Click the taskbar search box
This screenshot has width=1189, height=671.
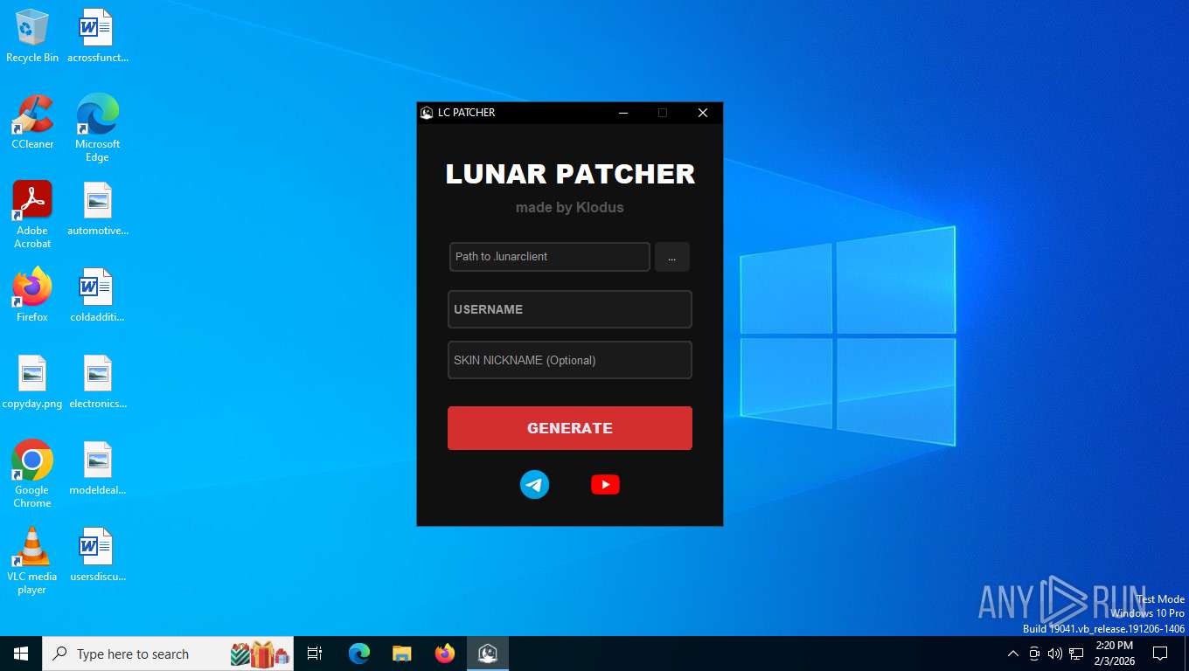click(168, 654)
